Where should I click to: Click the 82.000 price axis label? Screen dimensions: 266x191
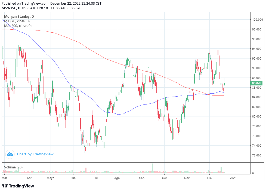point(257,107)
